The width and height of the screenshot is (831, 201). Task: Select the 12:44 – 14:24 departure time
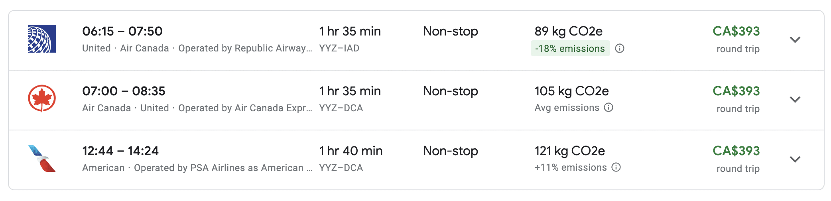120,151
